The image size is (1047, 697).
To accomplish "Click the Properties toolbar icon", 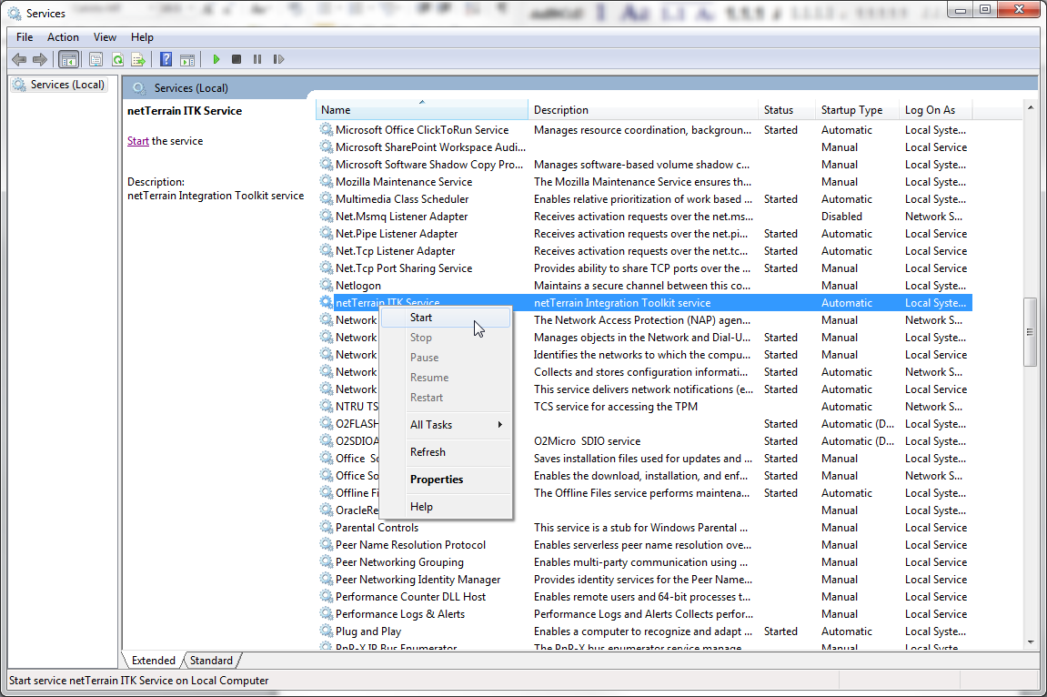I will pos(96,59).
